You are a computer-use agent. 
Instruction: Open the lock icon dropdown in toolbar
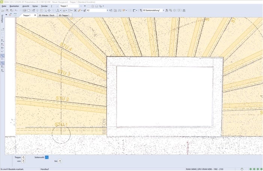66,10
